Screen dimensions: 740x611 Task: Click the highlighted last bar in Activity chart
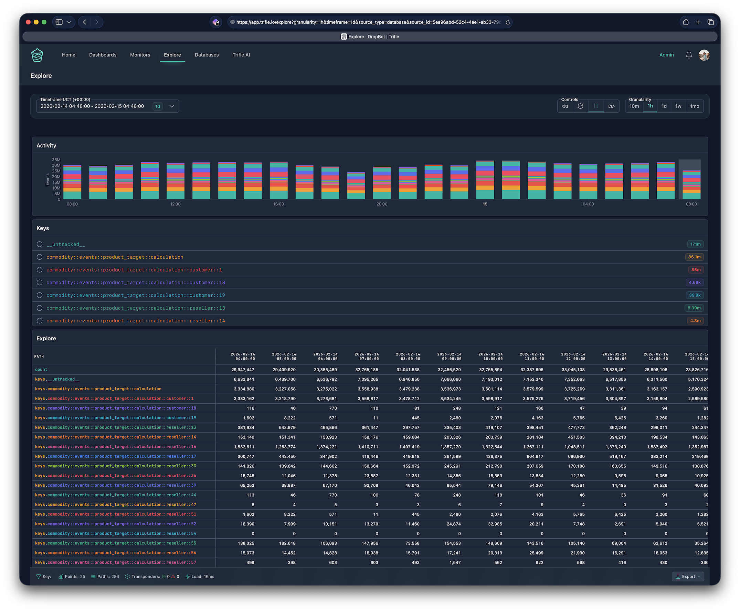[x=691, y=185]
